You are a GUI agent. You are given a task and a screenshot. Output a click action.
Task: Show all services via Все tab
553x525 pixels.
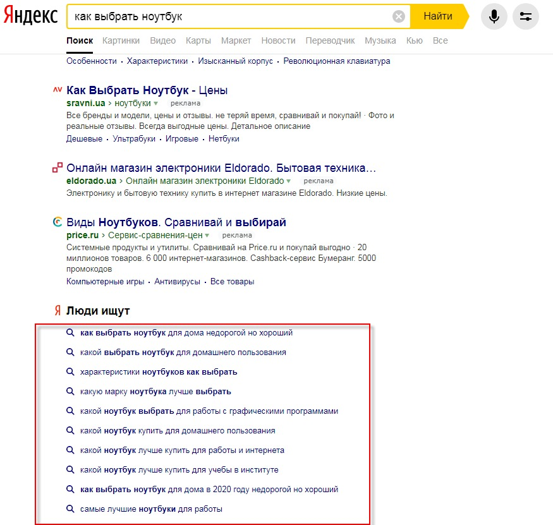441,40
